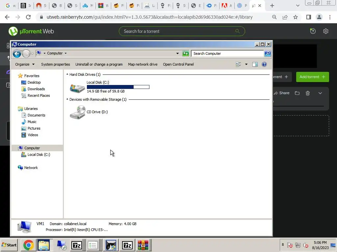
Task: Click the uTorrent Web logo
Action: [31, 31]
